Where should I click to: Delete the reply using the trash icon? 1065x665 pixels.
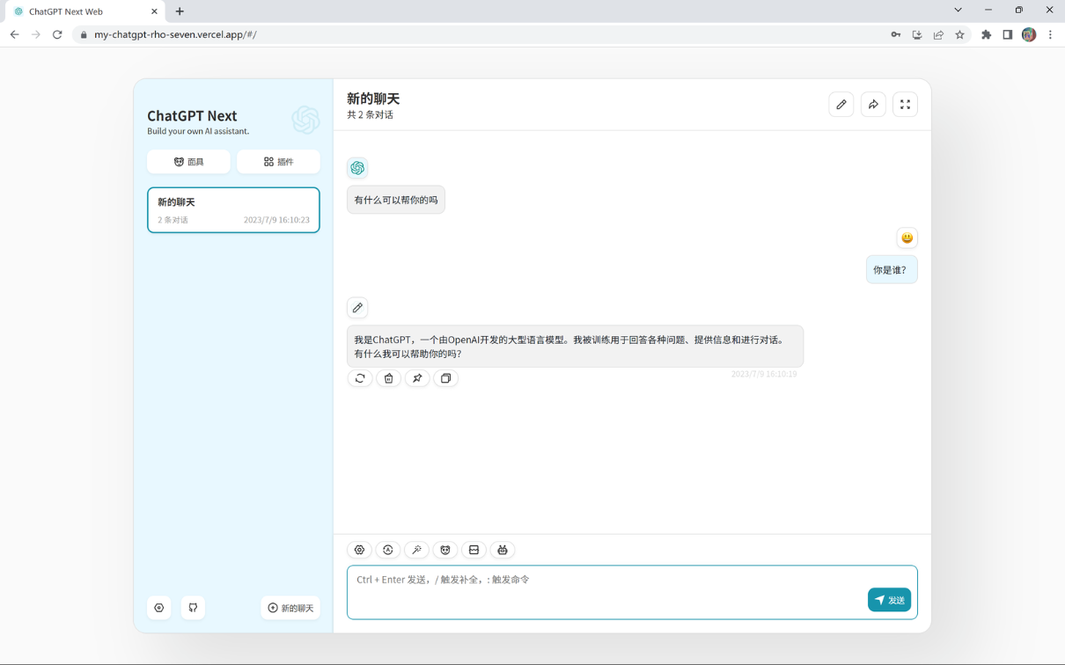coord(388,378)
